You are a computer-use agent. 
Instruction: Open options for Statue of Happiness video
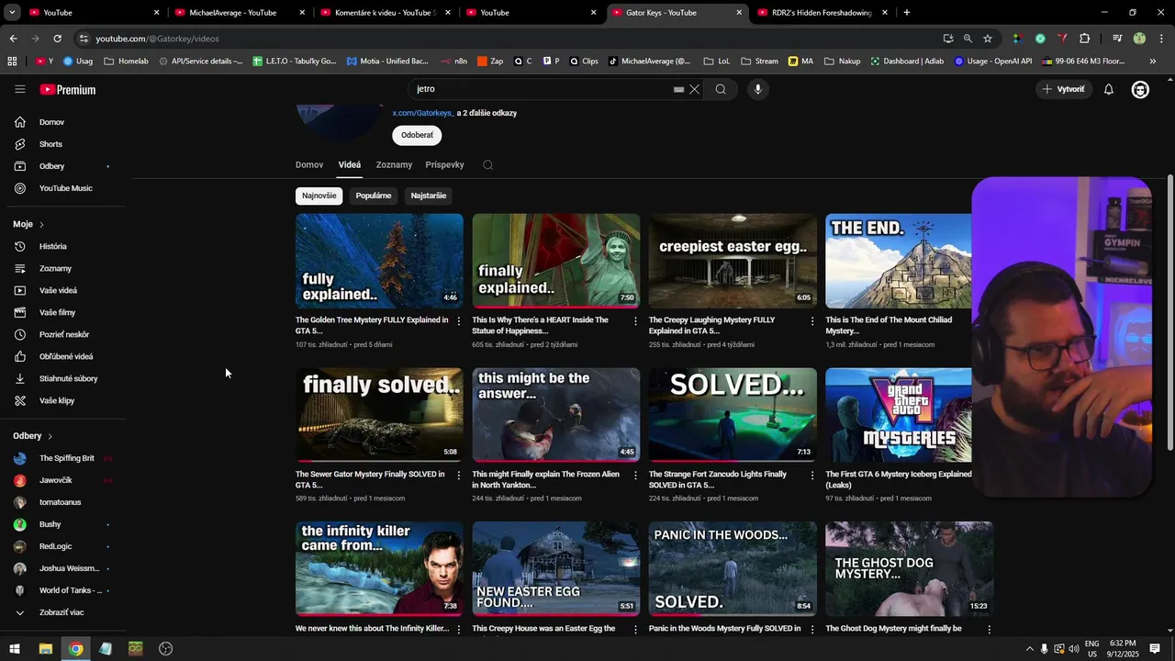[x=635, y=321]
